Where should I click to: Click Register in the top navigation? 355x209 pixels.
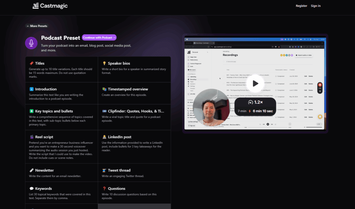click(x=301, y=6)
